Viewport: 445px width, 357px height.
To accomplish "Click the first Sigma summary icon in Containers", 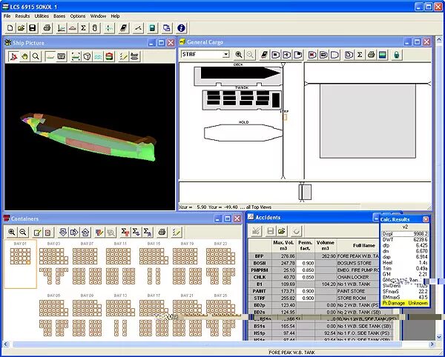I will click(125, 233).
